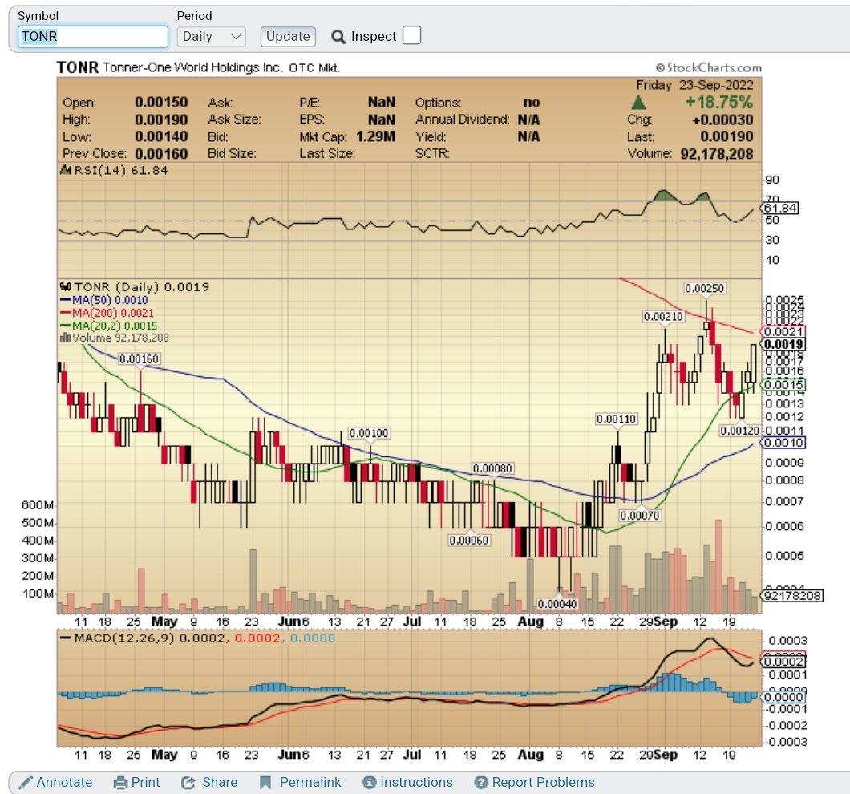Click the 0.00160 price label
Image resolution: width=850 pixels, height=794 pixels.
(x=139, y=359)
